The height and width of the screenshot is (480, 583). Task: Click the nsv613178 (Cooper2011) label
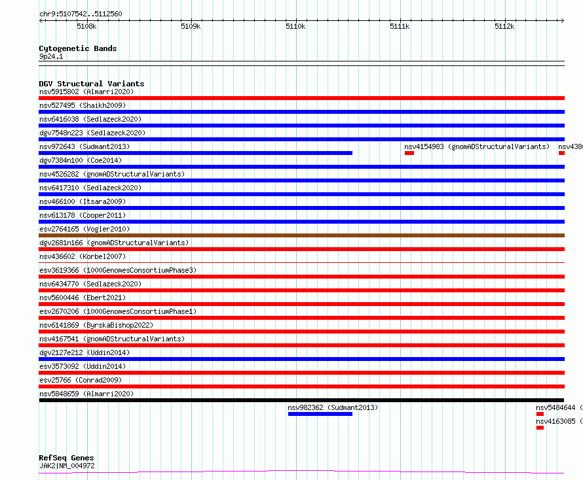pyautogui.click(x=83, y=215)
